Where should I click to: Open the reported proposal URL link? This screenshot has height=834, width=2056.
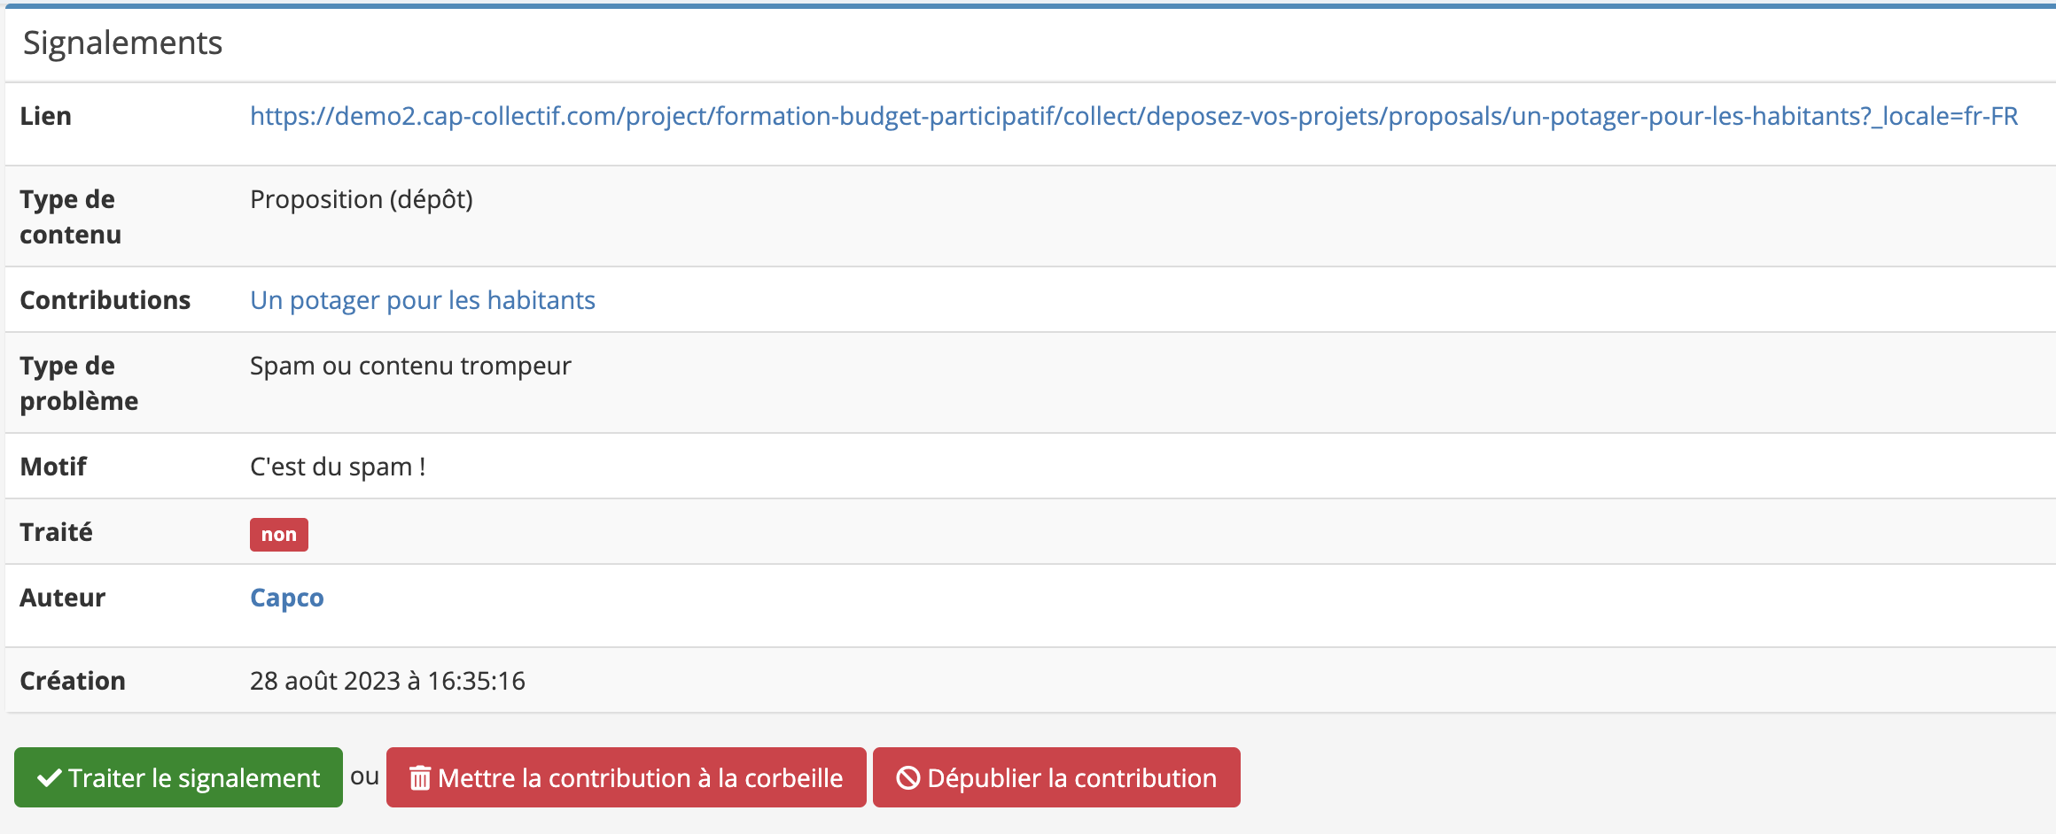pyautogui.click(x=1133, y=116)
